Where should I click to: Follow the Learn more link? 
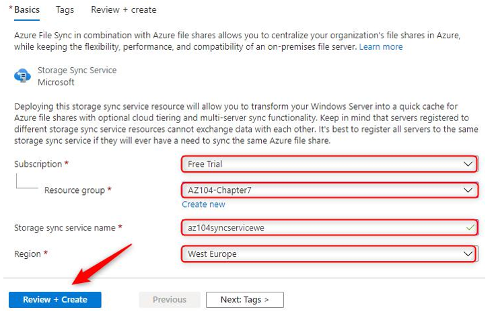tap(381, 47)
